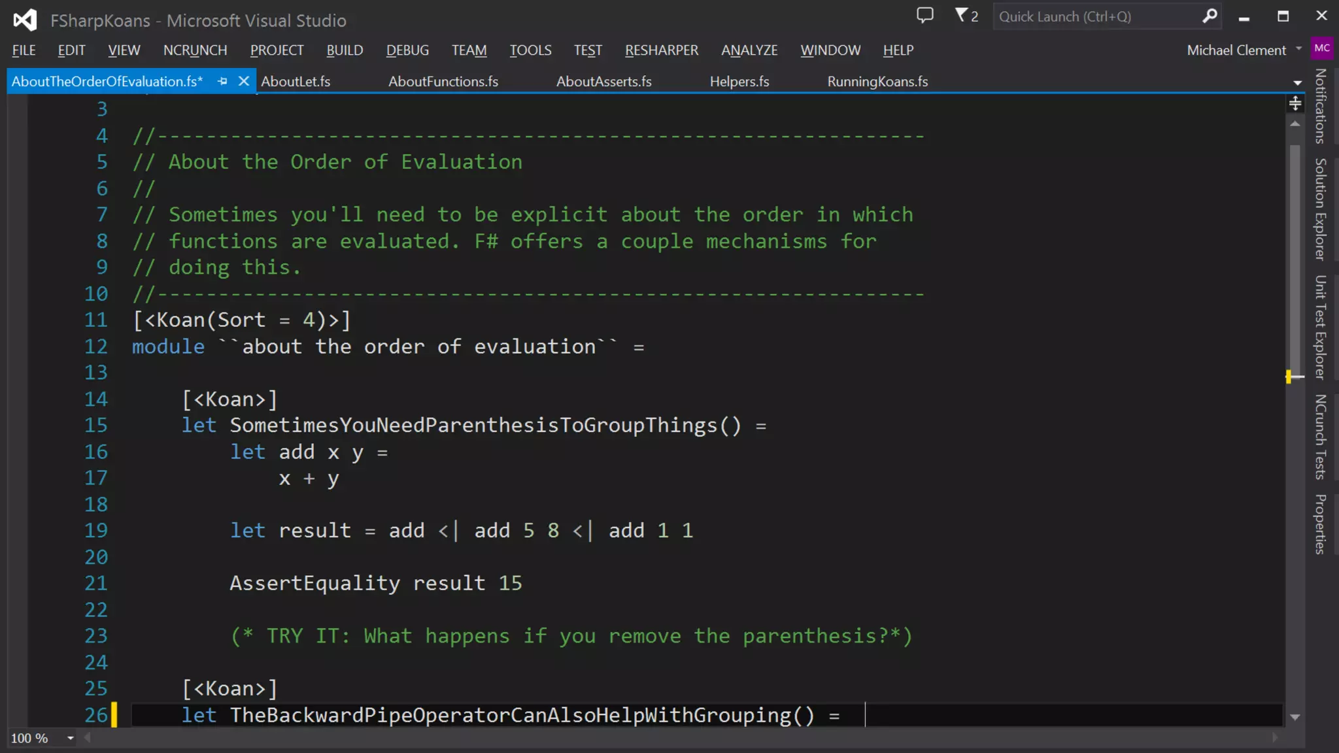The width and height of the screenshot is (1339, 753).
Task: Click the editor split-window handle icon
Action: click(1295, 104)
